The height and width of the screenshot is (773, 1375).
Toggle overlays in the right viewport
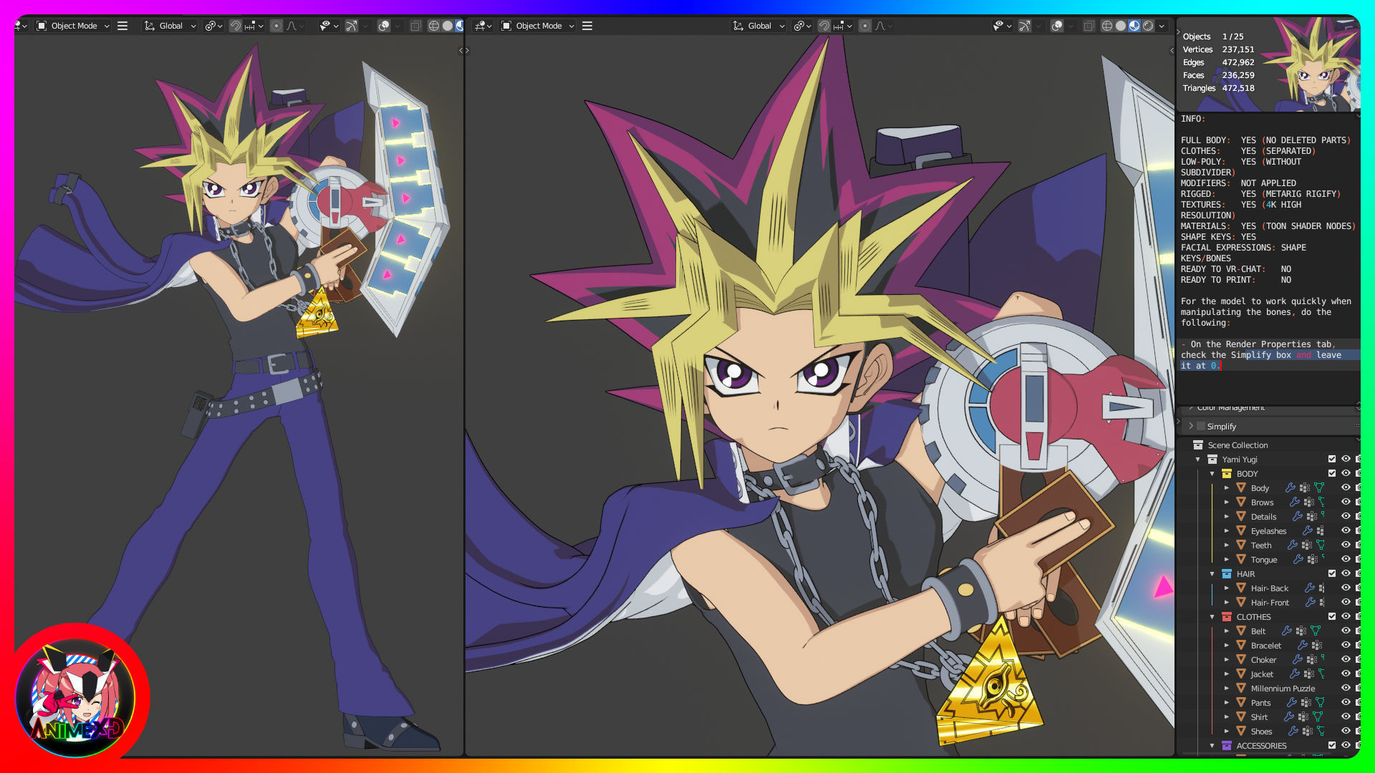click(1057, 26)
